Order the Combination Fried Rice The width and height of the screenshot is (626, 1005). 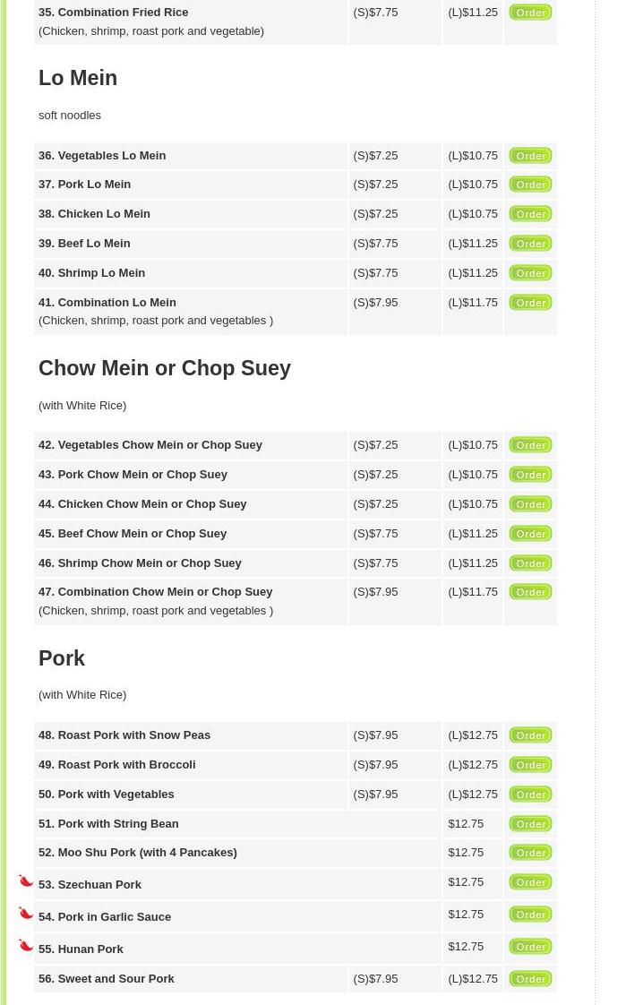[530, 13]
